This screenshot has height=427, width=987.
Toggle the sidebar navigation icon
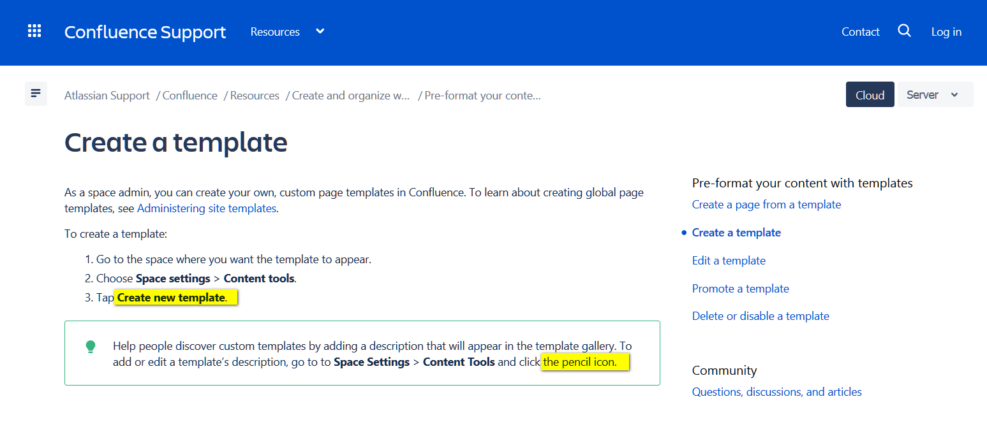coord(36,94)
